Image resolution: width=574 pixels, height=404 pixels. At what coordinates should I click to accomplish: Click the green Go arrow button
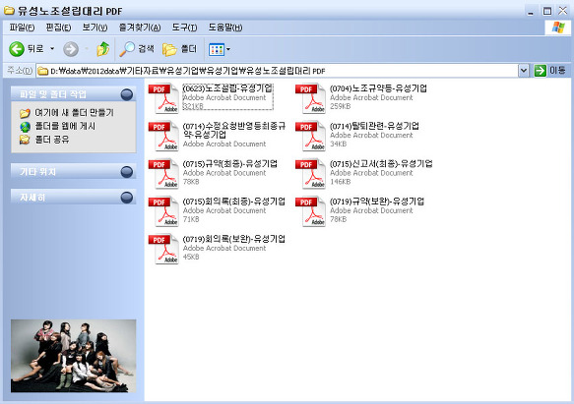pos(541,71)
